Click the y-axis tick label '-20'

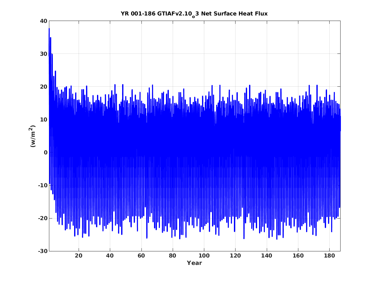(x=43, y=218)
